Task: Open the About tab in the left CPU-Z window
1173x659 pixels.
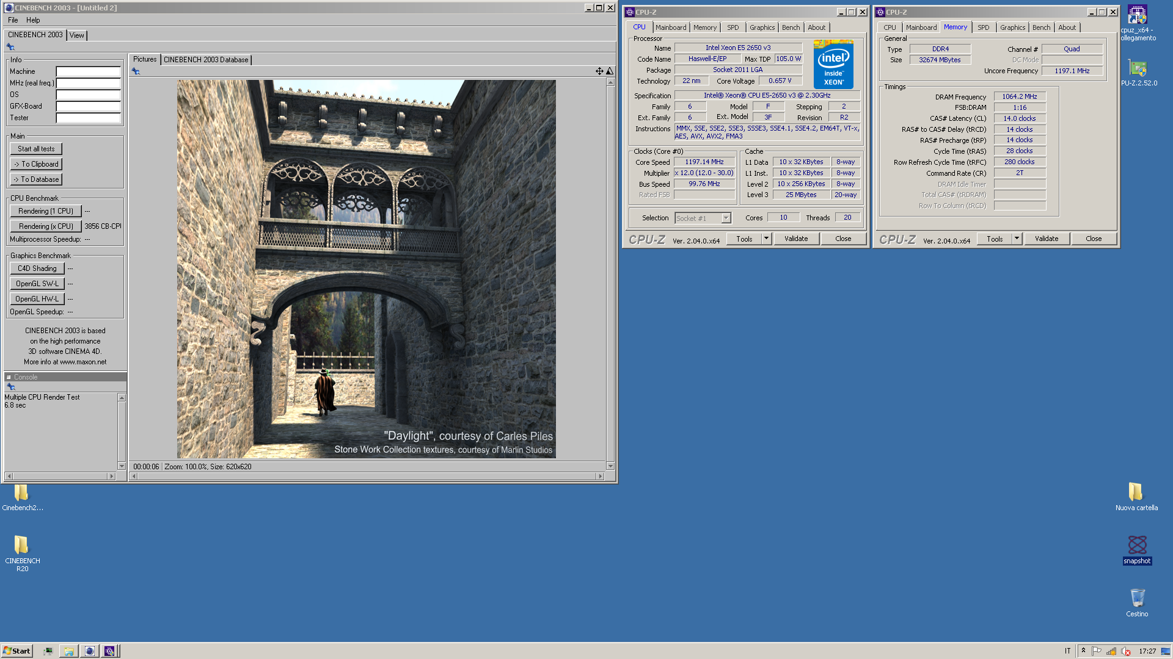Action: point(816,27)
